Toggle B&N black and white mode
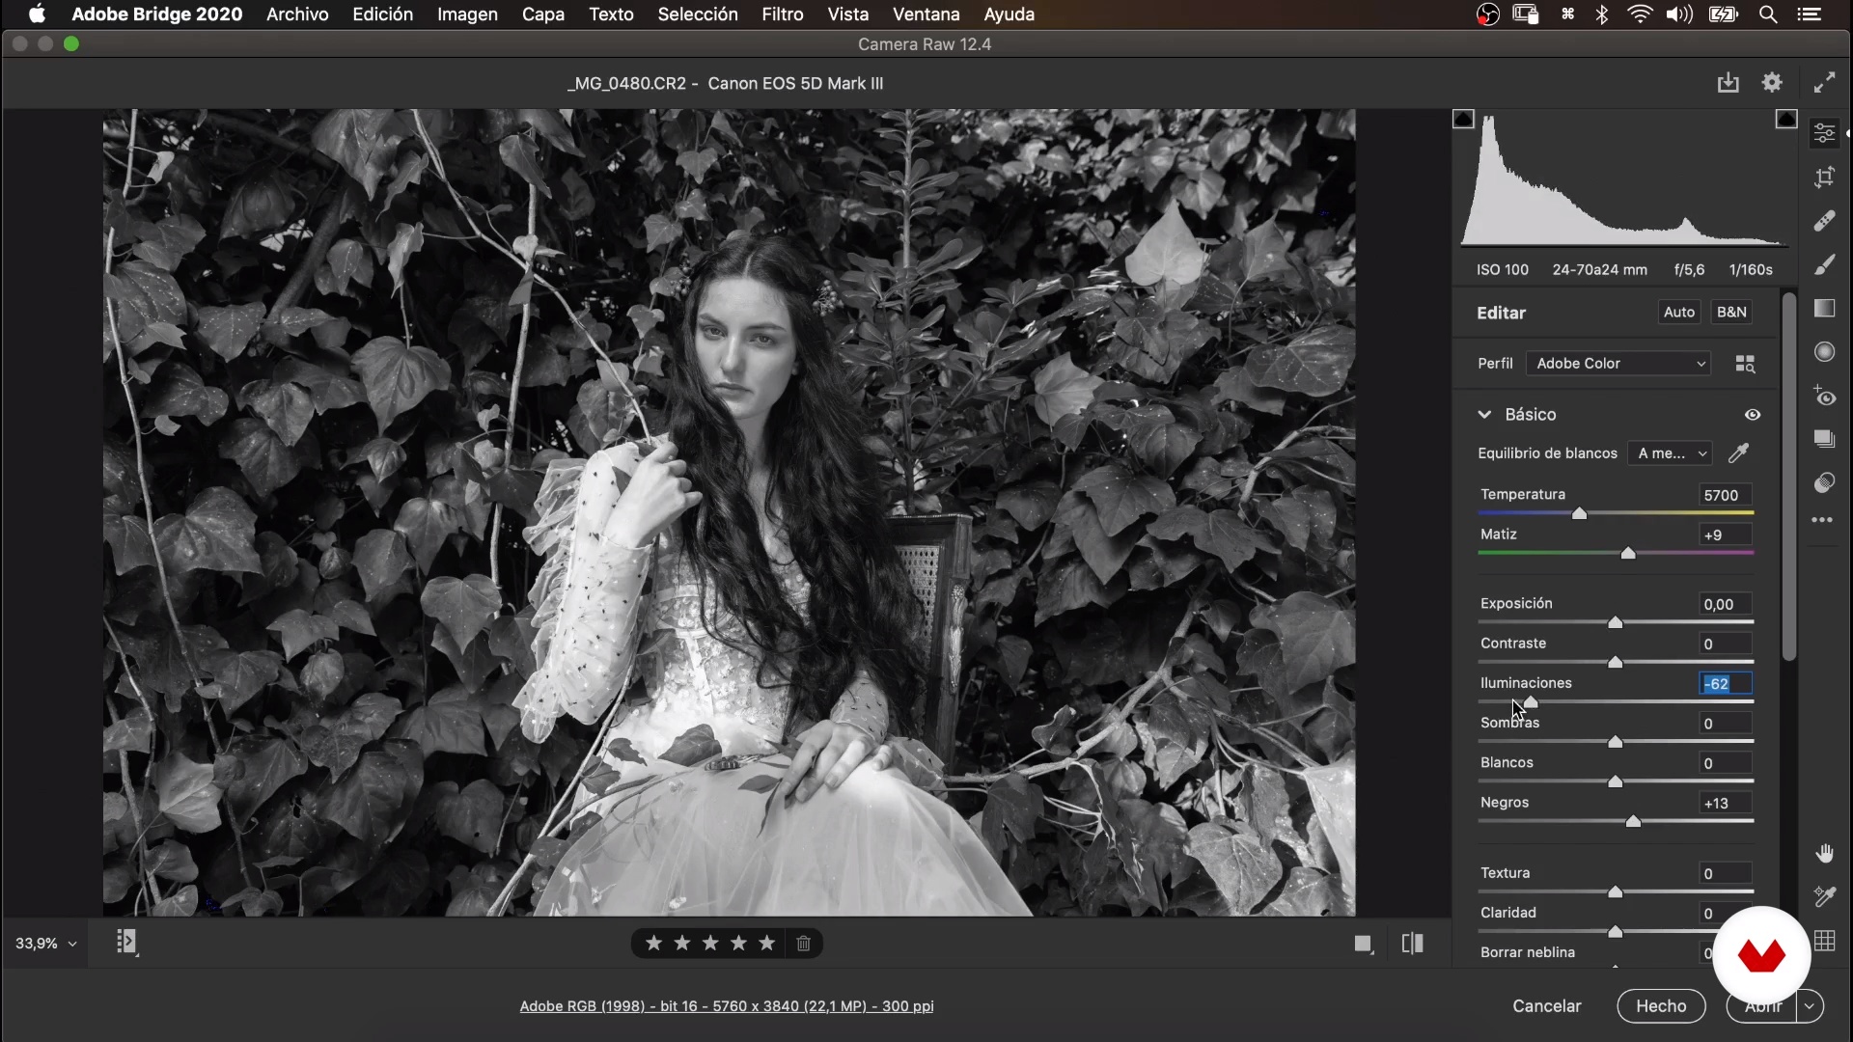 (1731, 312)
